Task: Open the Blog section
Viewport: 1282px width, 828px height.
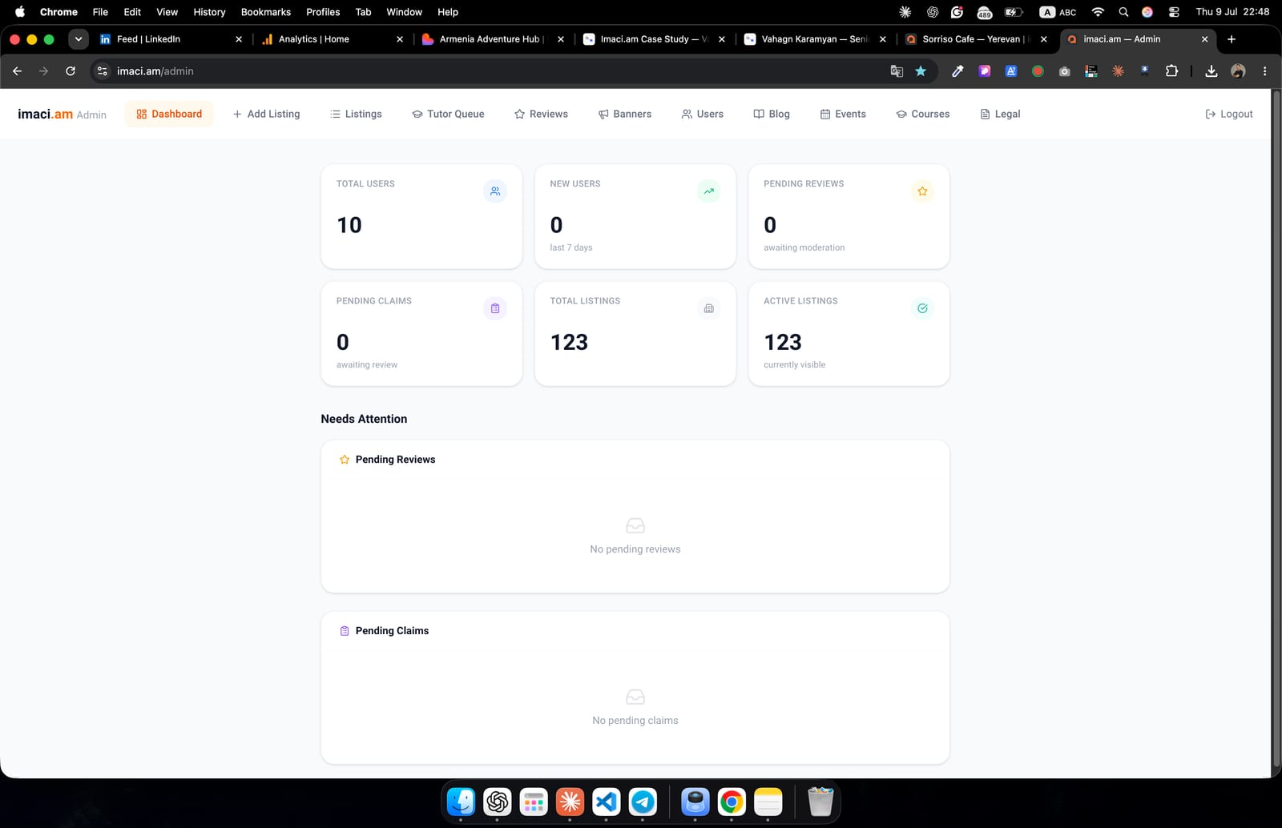Action: point(772,114)
